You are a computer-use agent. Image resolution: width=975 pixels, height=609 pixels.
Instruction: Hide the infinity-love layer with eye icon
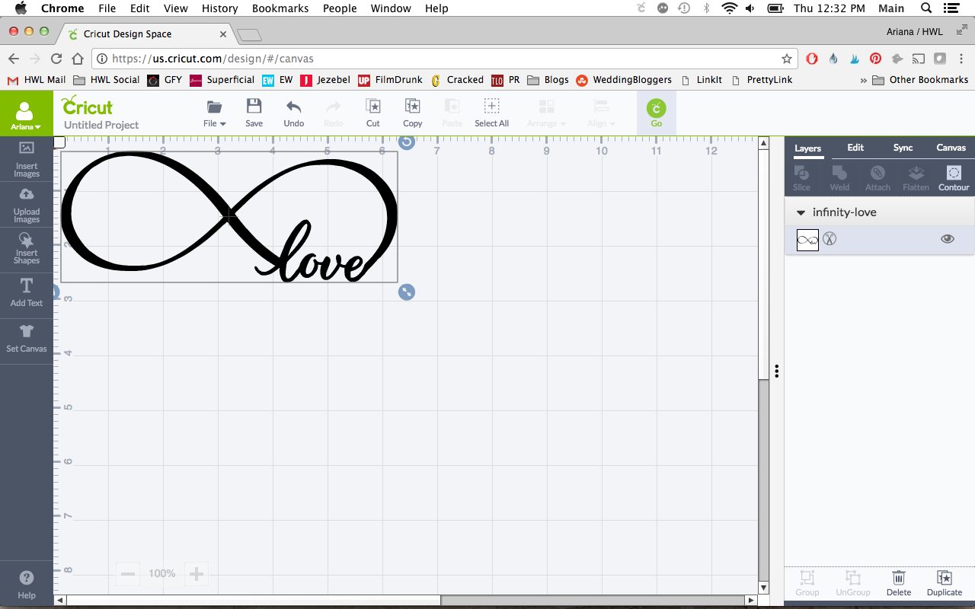(x=947, y=239)
